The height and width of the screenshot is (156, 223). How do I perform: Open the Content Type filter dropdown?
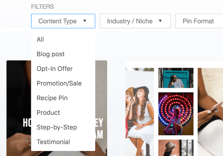point(63,21)
